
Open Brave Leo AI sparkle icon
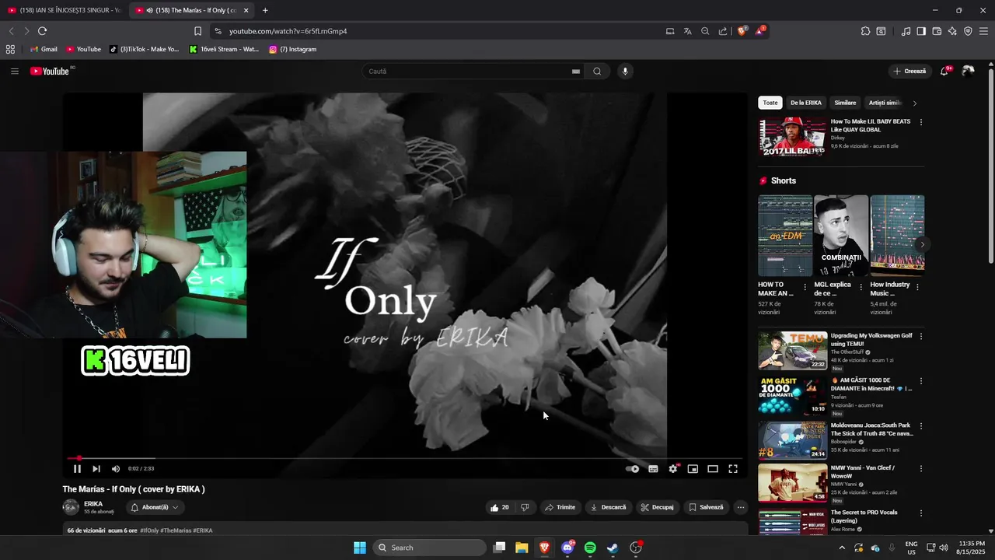pyautogui.click(x=952, y=31)
